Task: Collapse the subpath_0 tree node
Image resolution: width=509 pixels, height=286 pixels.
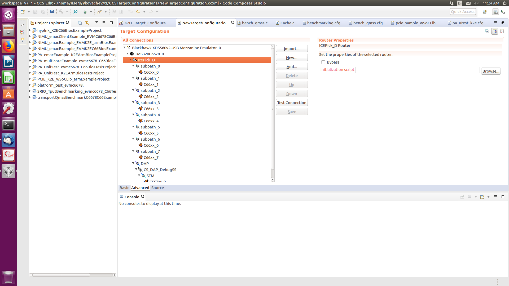Action: pyautogui.click(x=133, y=66)
